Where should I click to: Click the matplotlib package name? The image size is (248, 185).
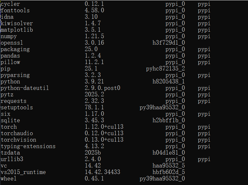click(17, 30)
